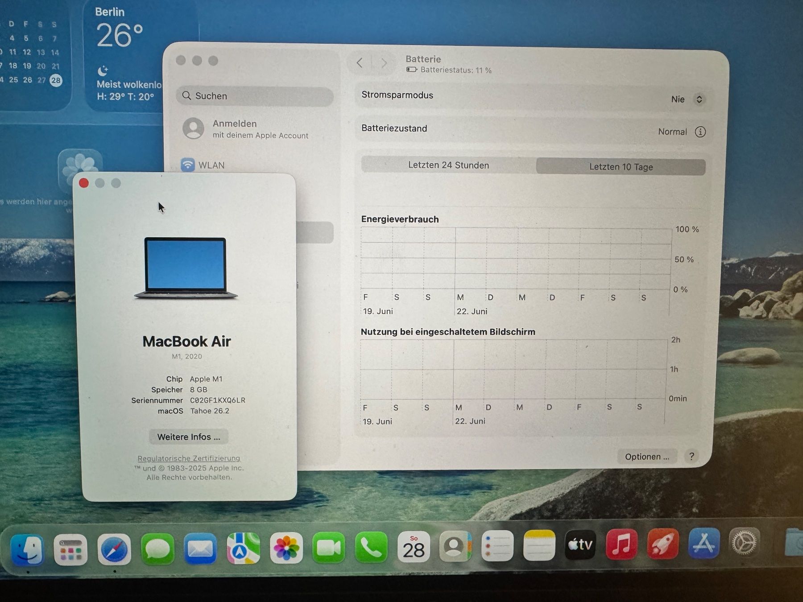
Task: Open Reminders app in Dock
Action: coord(497,546)
